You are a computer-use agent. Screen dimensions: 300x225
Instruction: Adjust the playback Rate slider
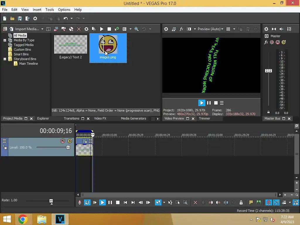(51, 201)
